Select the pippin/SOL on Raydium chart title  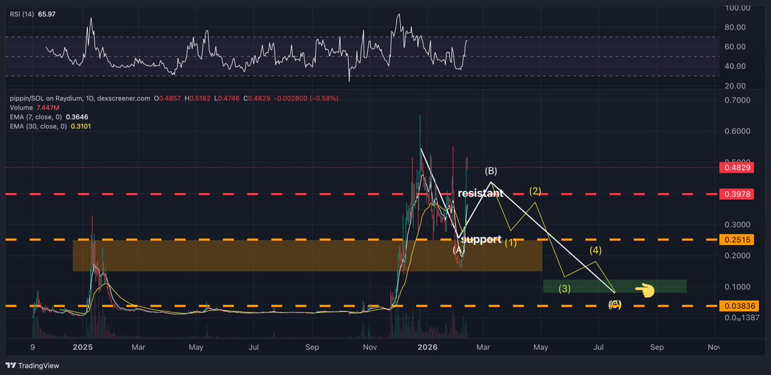click(81, 99)
